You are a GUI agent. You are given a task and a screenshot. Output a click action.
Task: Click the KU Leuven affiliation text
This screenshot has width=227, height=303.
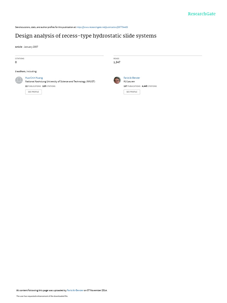point(129,82)
